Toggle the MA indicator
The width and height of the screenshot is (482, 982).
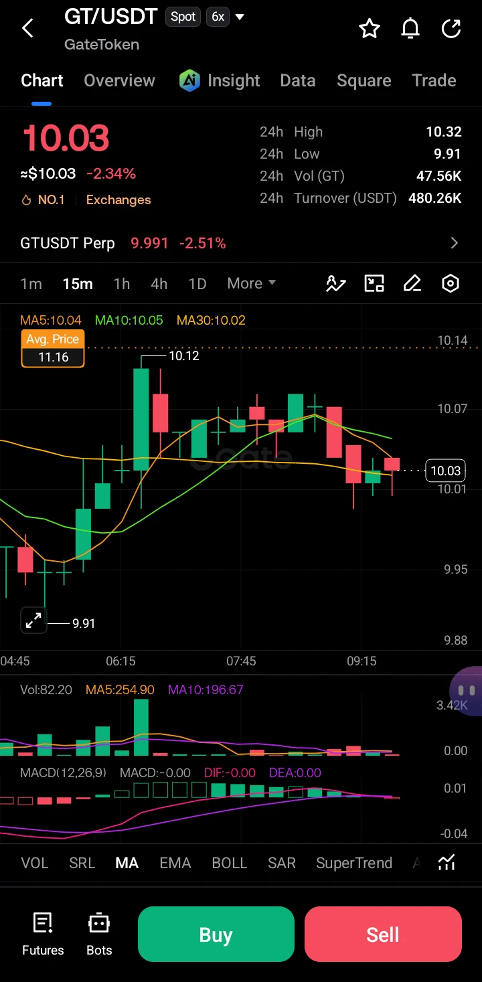pyautogui.click(x=127, y=863)
